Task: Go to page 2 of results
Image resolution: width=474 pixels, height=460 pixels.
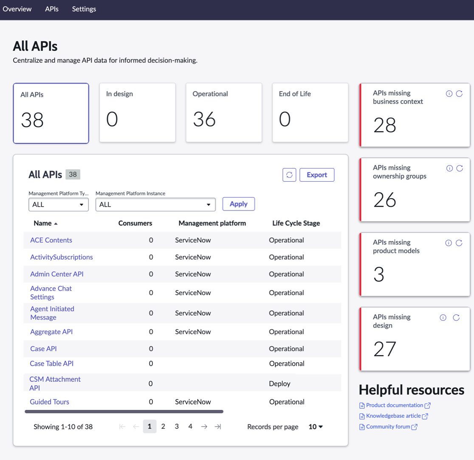Action: pyautogui.click(x=163, y=426)
